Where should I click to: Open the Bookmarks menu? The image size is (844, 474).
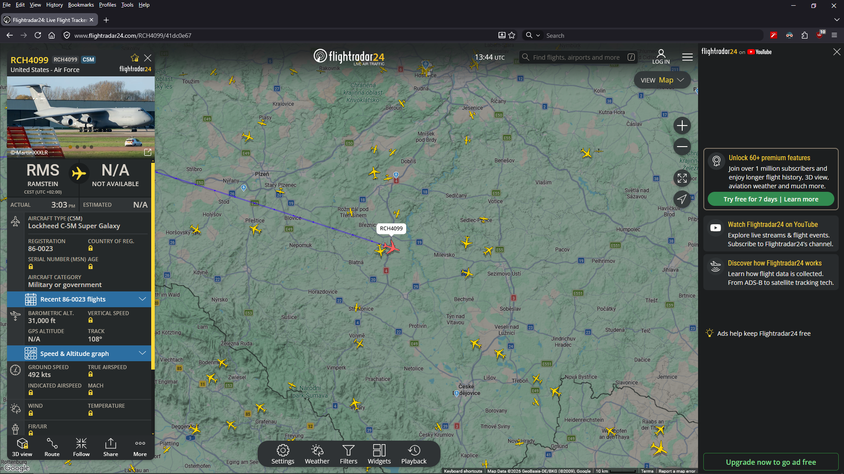coord(81,5)
